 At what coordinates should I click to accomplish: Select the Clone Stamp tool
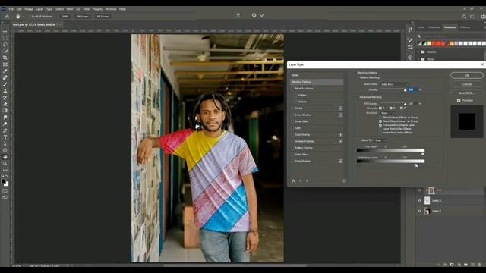click(x=5, y=91)
